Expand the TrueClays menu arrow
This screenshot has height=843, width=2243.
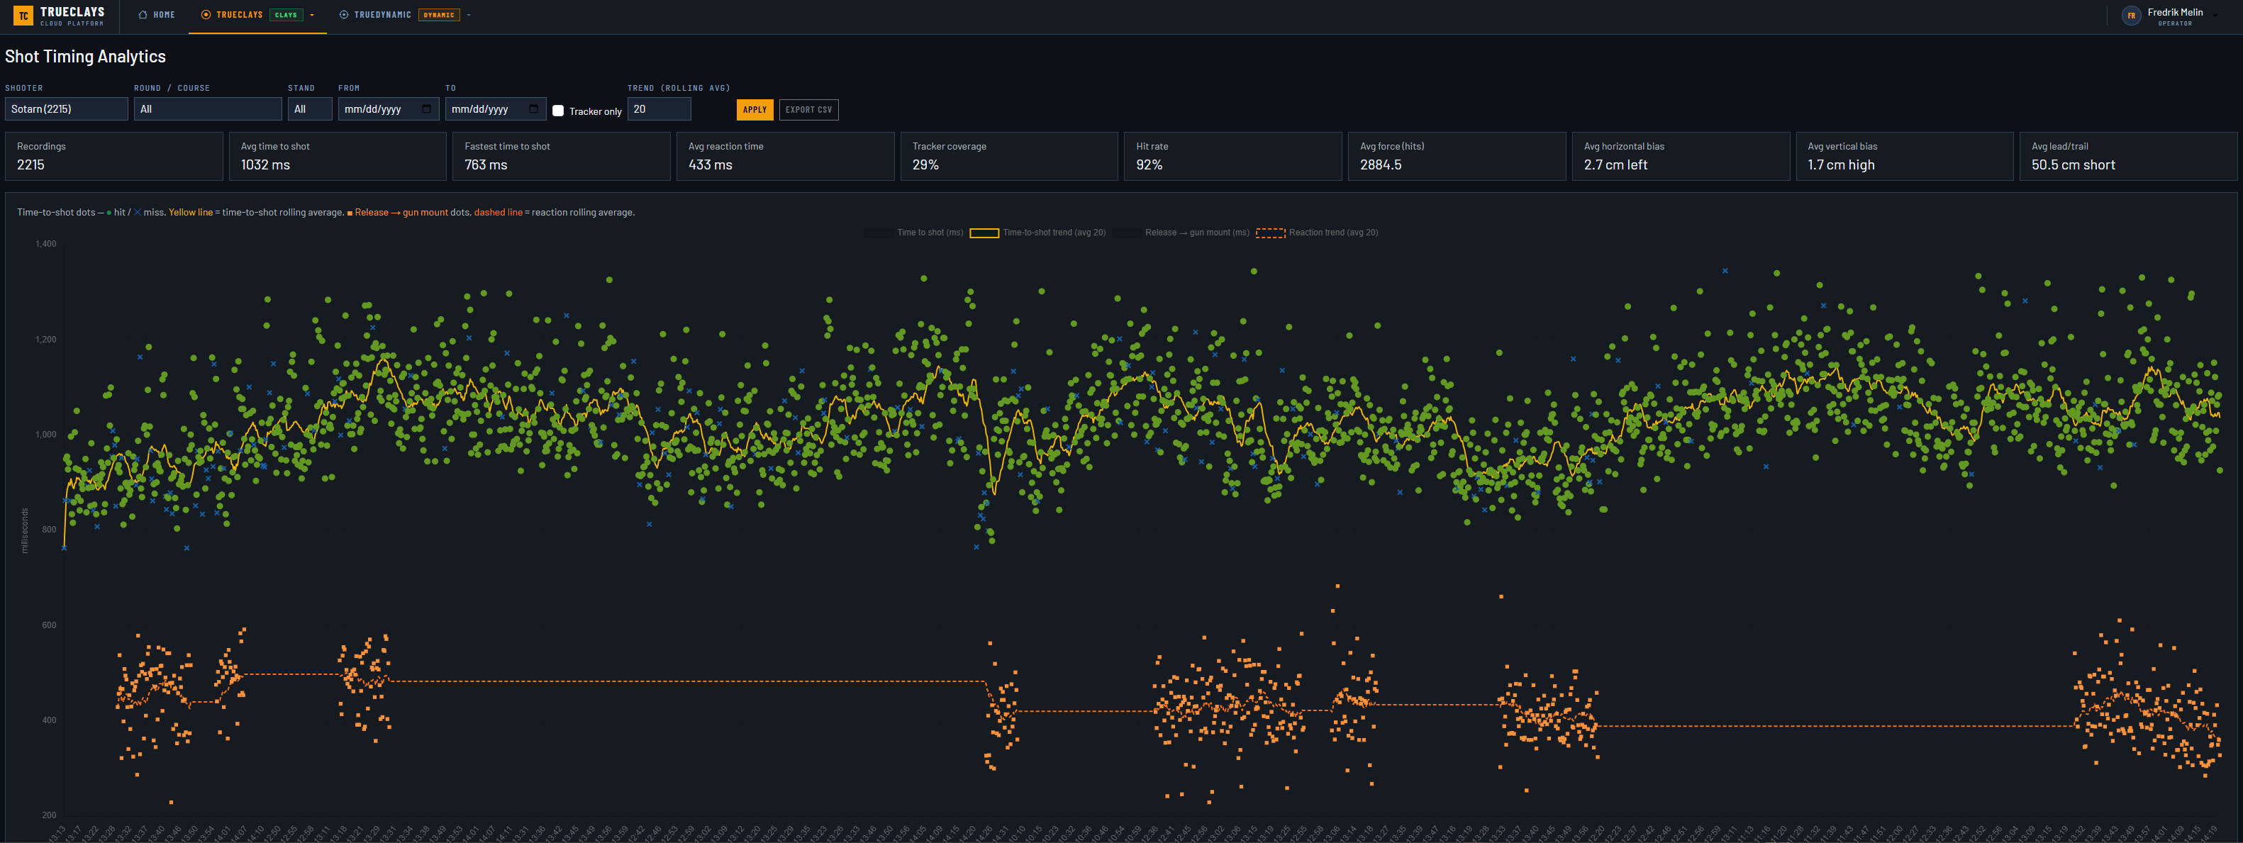(x=313, y=15)
